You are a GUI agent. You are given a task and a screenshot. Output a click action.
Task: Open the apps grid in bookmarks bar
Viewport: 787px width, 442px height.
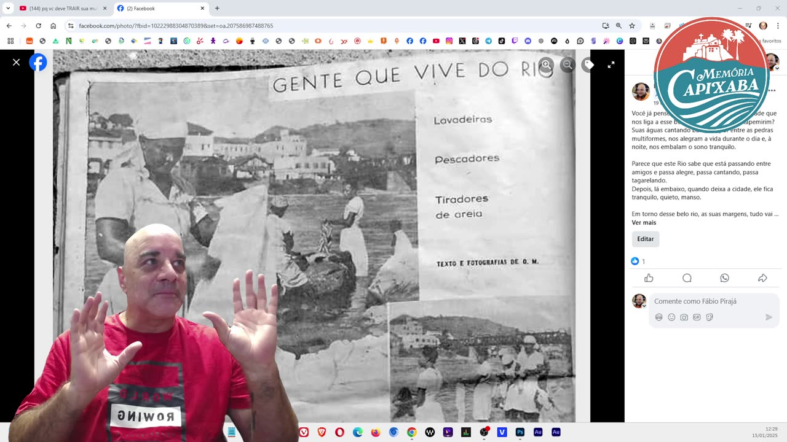point(10,41)
